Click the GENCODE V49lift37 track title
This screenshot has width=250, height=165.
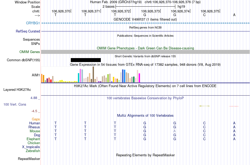click(145, 19)
